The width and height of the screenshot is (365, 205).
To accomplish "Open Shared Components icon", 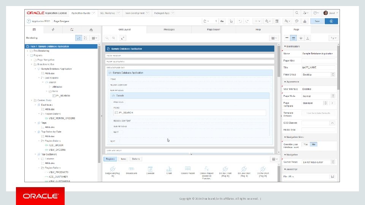I will [305, 21].
